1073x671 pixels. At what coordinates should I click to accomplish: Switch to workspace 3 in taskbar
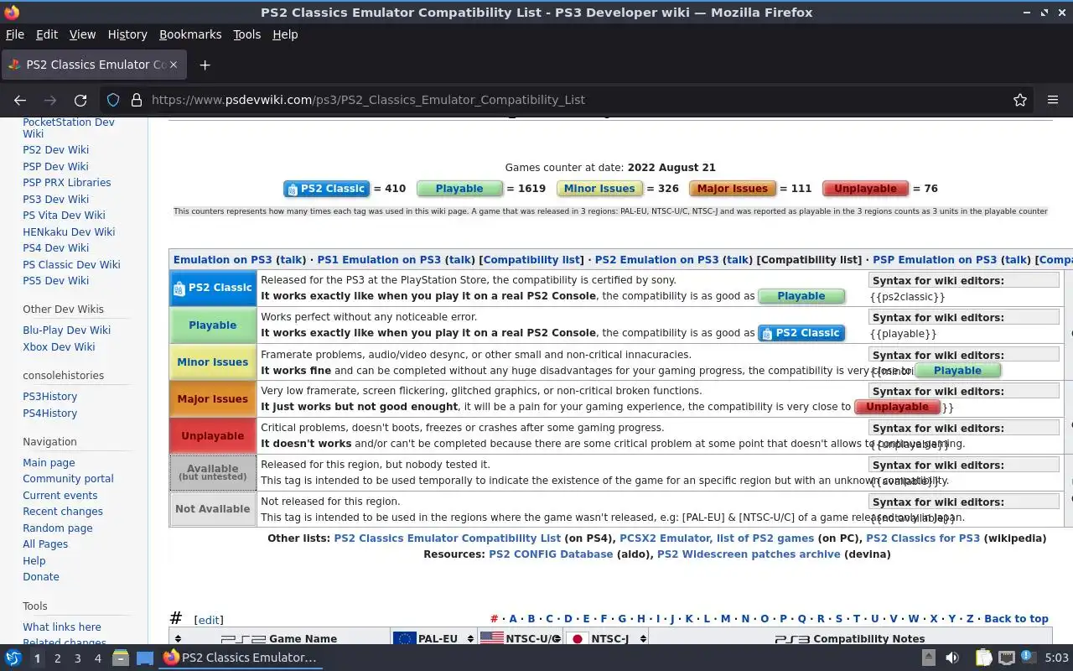coord(77,658)
